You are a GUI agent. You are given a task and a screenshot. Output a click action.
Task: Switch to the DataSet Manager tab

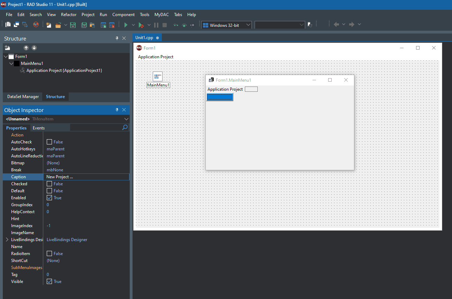(23, 97)
